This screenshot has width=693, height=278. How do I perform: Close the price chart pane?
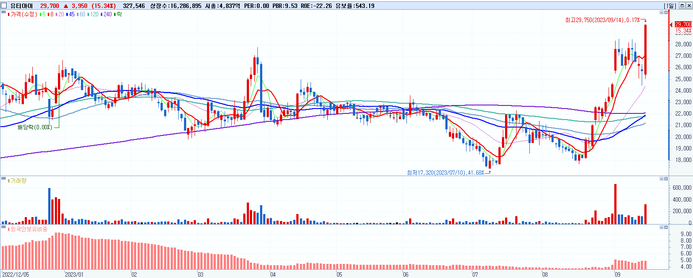point(666,13)
